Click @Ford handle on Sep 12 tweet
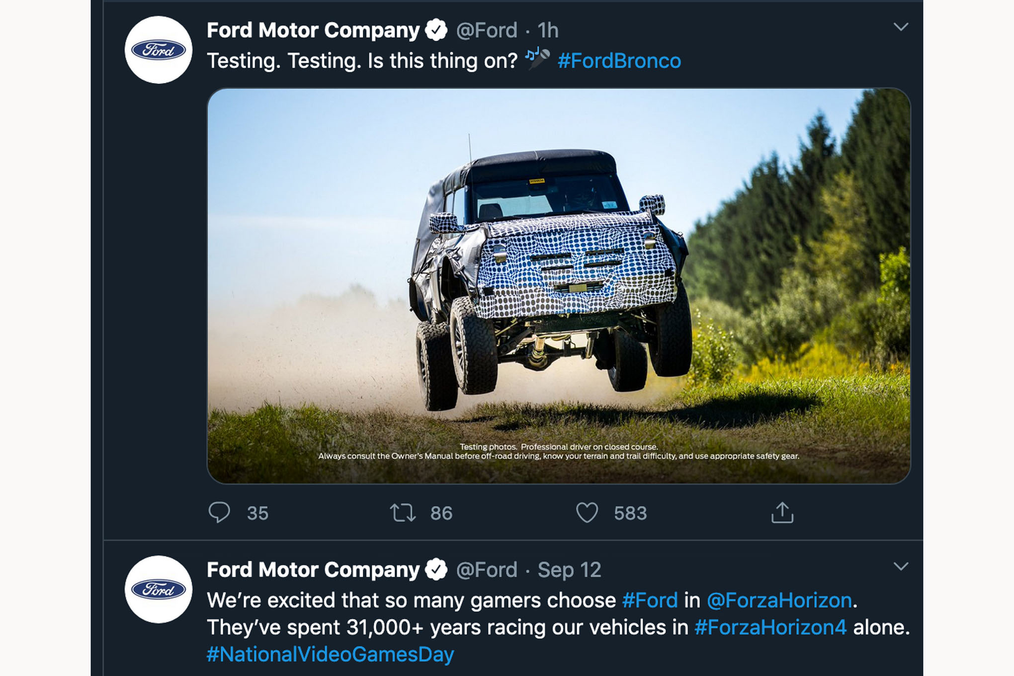 pyautogui.click(x=487, y=570)
